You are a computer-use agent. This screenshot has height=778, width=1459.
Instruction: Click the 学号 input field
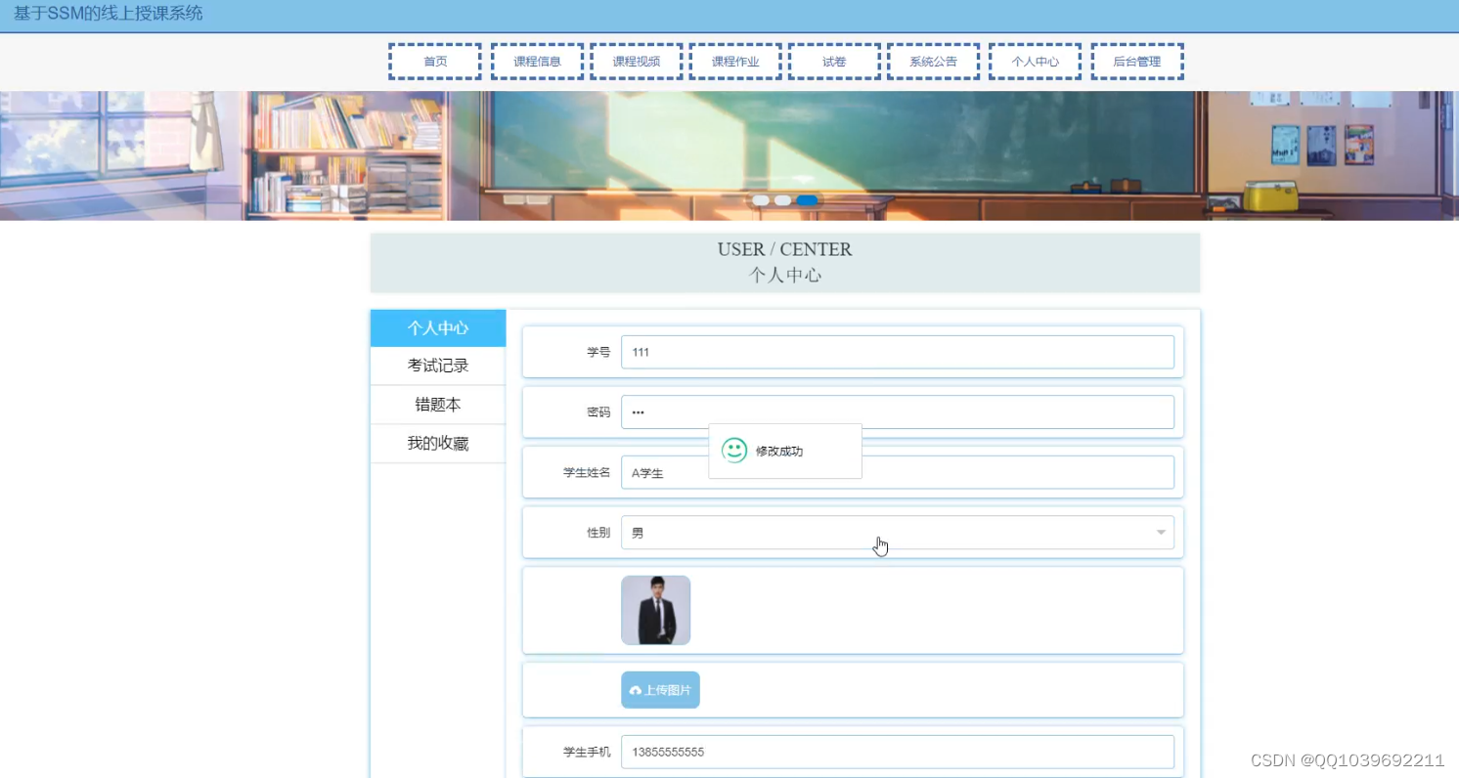pos(898,352)
